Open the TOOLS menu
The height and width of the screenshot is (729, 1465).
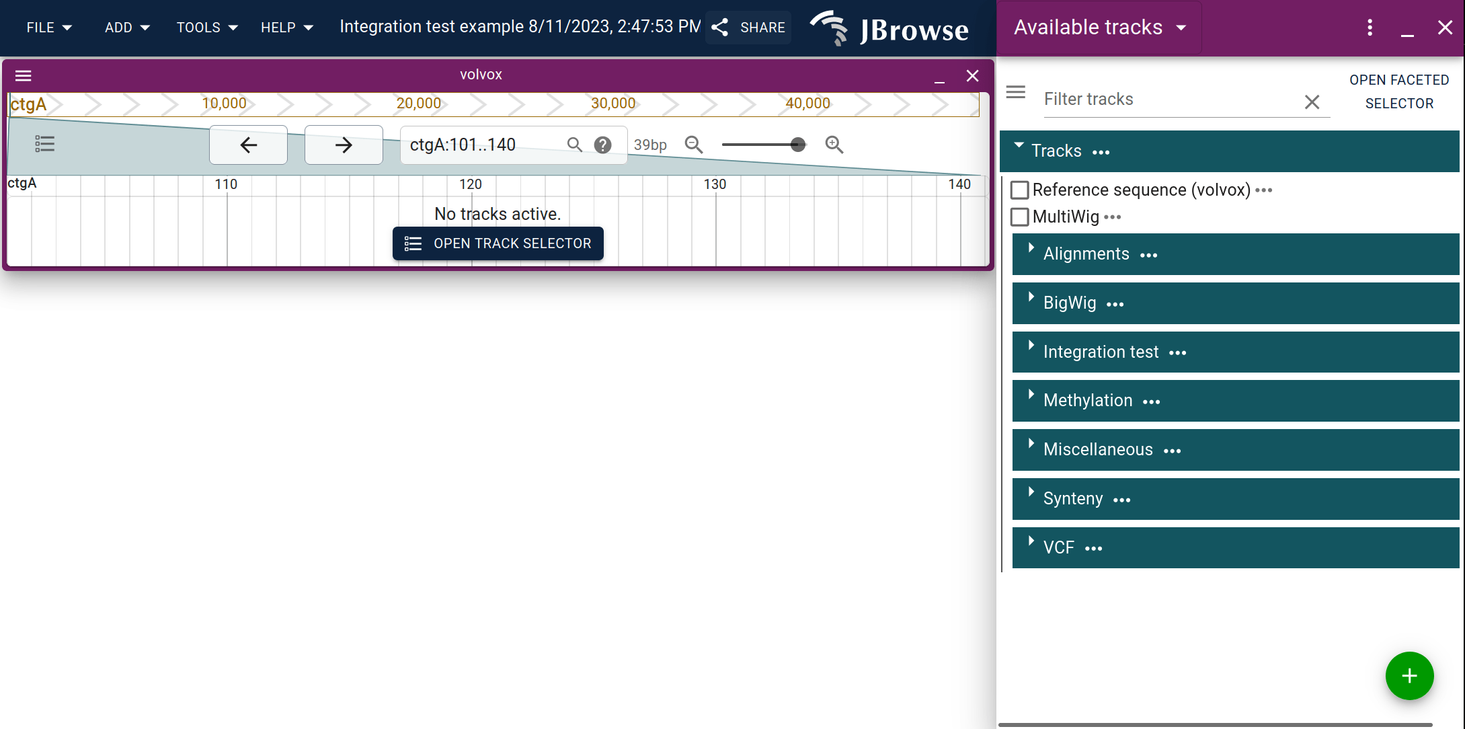[x=207, y=28]
